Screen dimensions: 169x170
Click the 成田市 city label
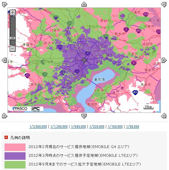147,44
